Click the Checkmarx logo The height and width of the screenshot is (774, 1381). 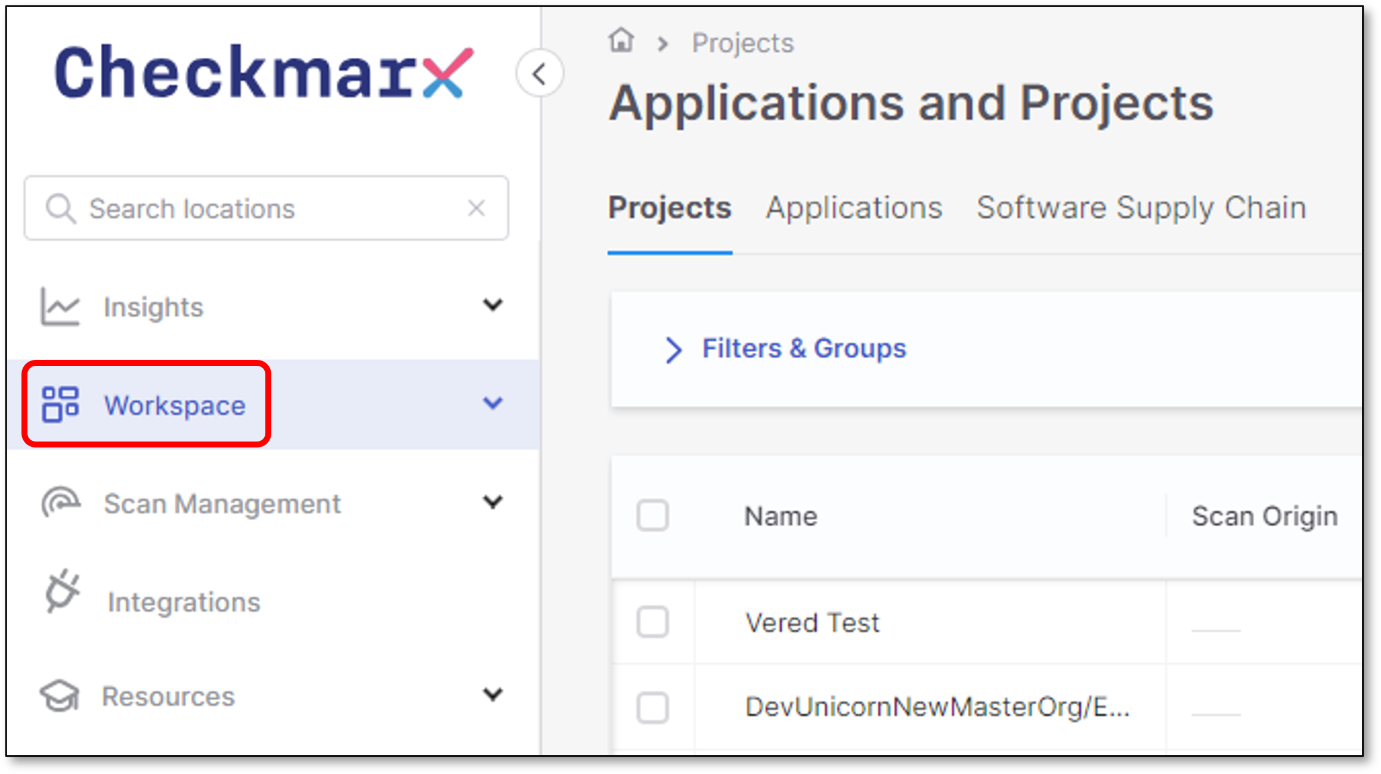point(264,73)
